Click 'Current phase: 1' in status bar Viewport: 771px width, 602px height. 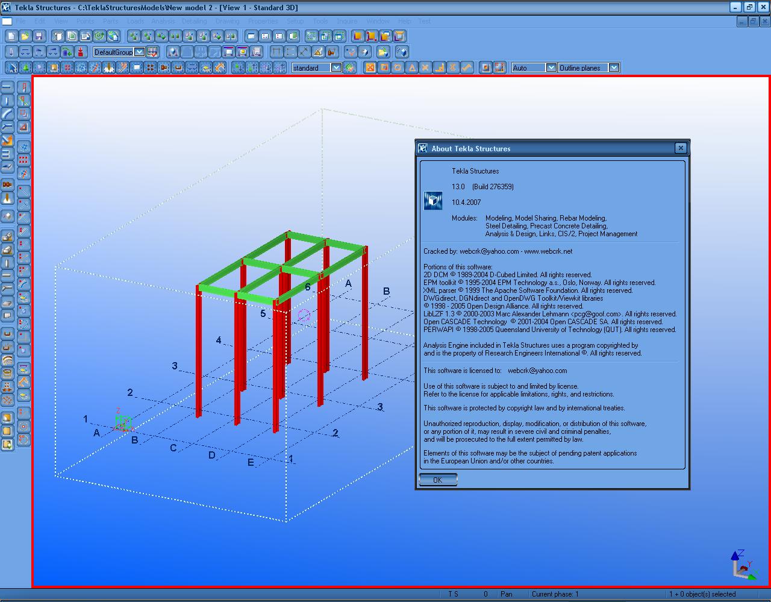[x=555, y=594]
